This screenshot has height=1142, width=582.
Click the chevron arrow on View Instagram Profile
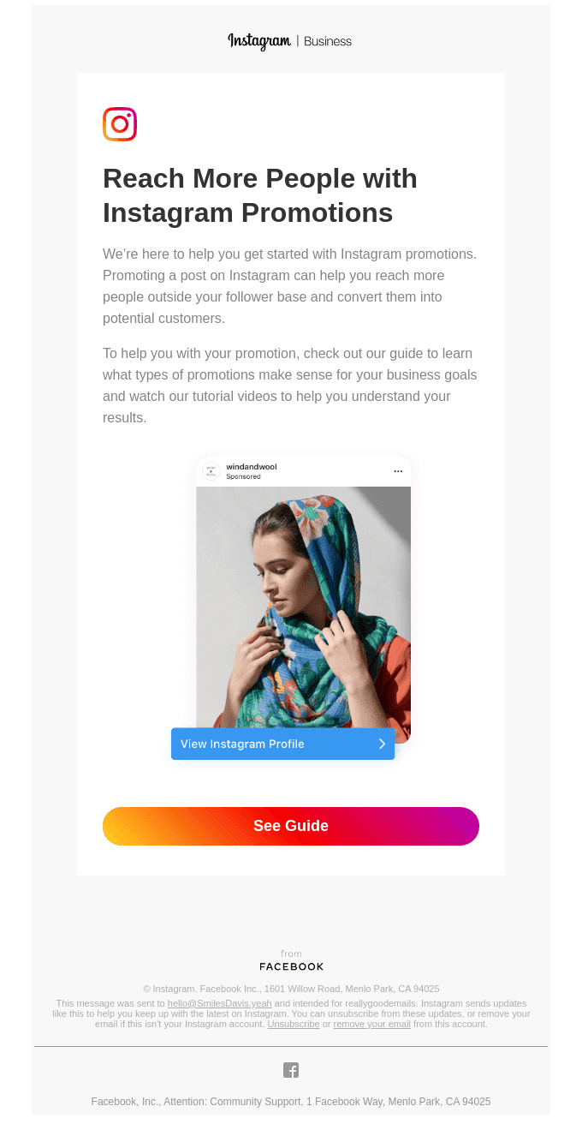click(x=382, y=744)
